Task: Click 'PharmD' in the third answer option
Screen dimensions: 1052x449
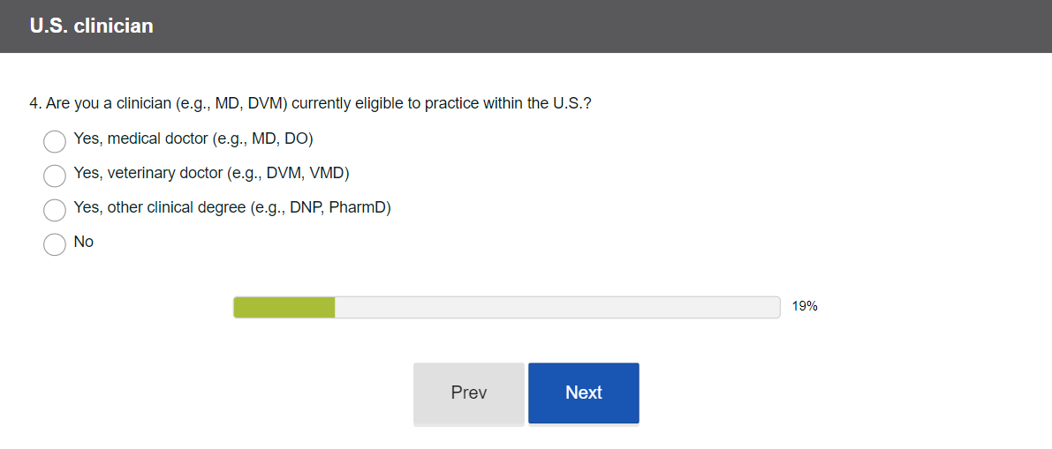Action: [x=359, y=207]
